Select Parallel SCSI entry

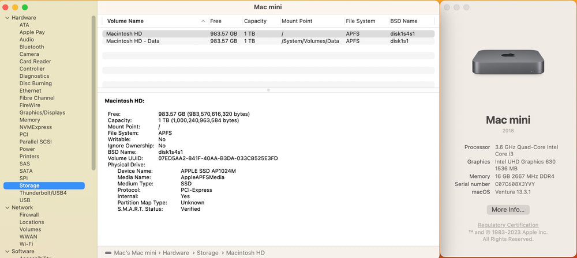(36, 142)
